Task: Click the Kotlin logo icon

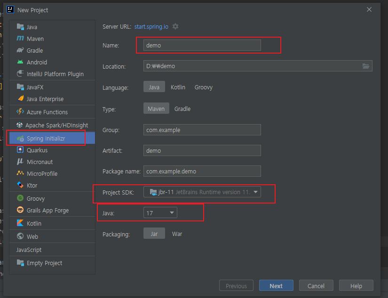Action: pyautogui.click(x=20, y=223)
